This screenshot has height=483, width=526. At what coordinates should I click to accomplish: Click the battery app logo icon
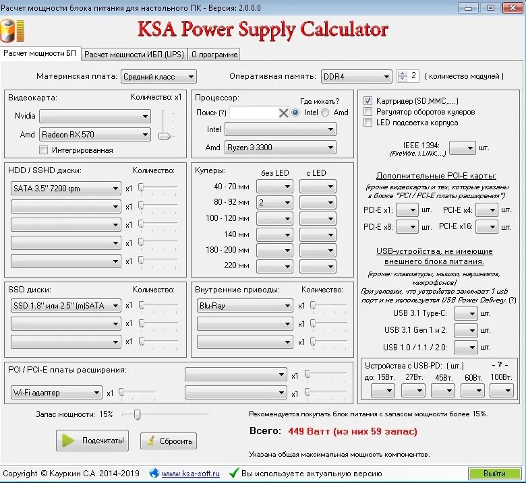pyautogui.click(x=12, y=31)
